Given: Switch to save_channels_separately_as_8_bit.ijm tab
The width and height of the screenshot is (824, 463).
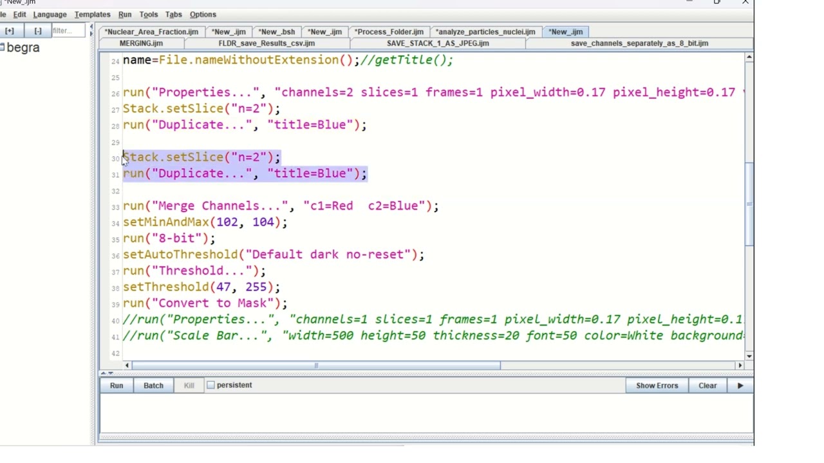Looking at the screenshot, I should [640, 43].
